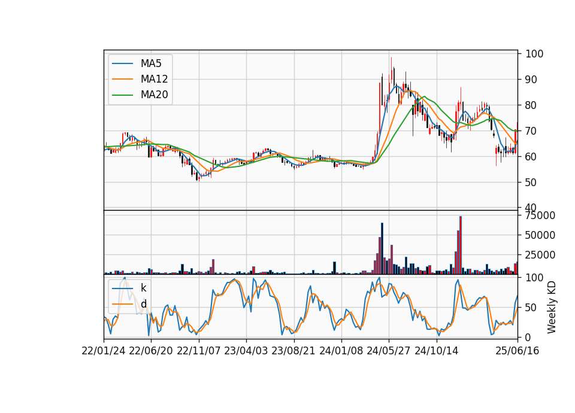Click the 70 price axis label
Screen dimensions: 575x413
pyautogui.click(x=531, y=131)
